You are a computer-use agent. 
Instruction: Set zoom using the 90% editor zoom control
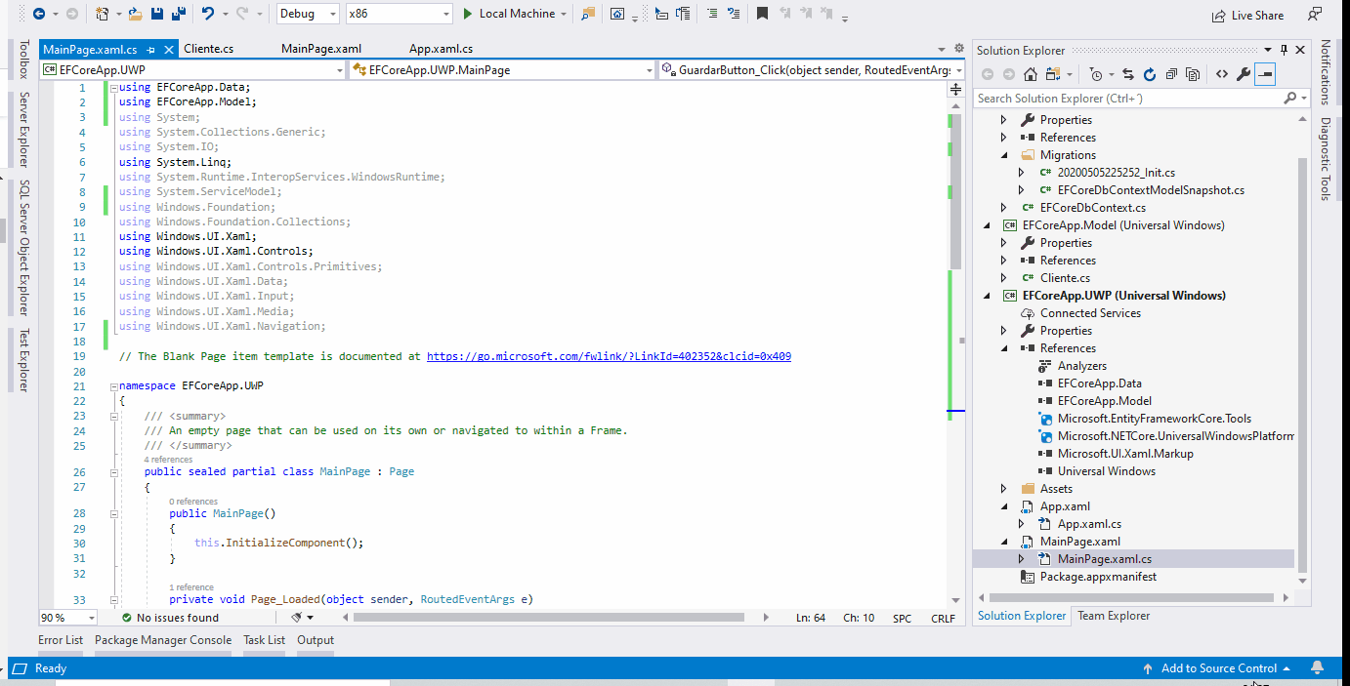coord(65,617)
